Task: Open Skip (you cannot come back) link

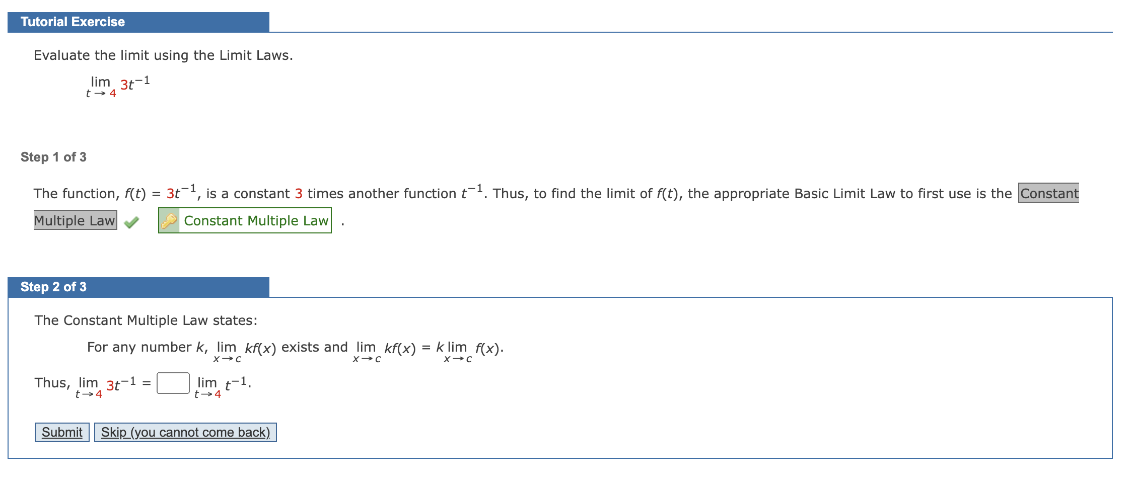Action: 185,432
